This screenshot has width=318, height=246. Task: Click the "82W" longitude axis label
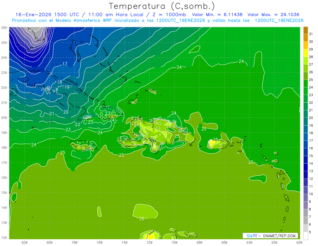coord(24,242)
